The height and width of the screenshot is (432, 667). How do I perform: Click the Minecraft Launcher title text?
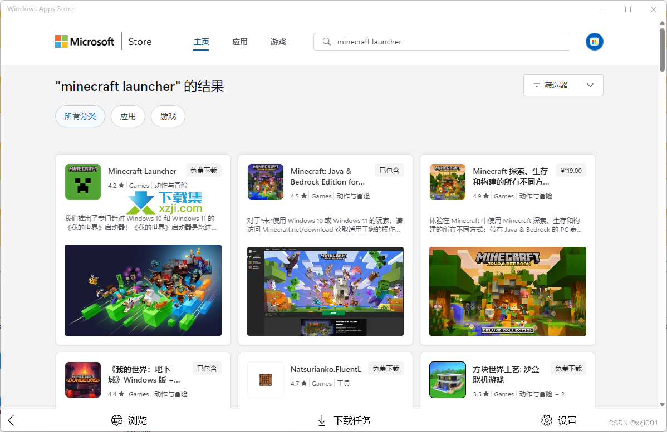tap(142, 171)
